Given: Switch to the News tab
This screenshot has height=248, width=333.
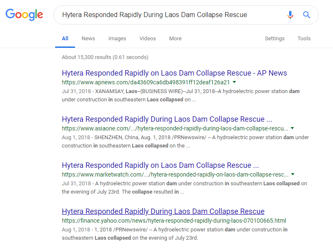Looking at the screenshot, I should tap(88, 39).
